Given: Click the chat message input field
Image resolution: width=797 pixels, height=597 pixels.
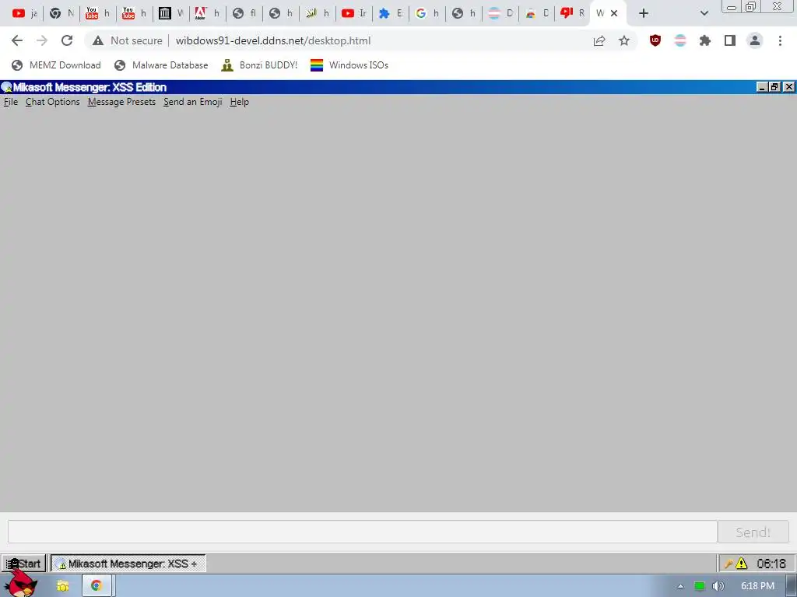Looking at the screenshot, I should 363,532.
